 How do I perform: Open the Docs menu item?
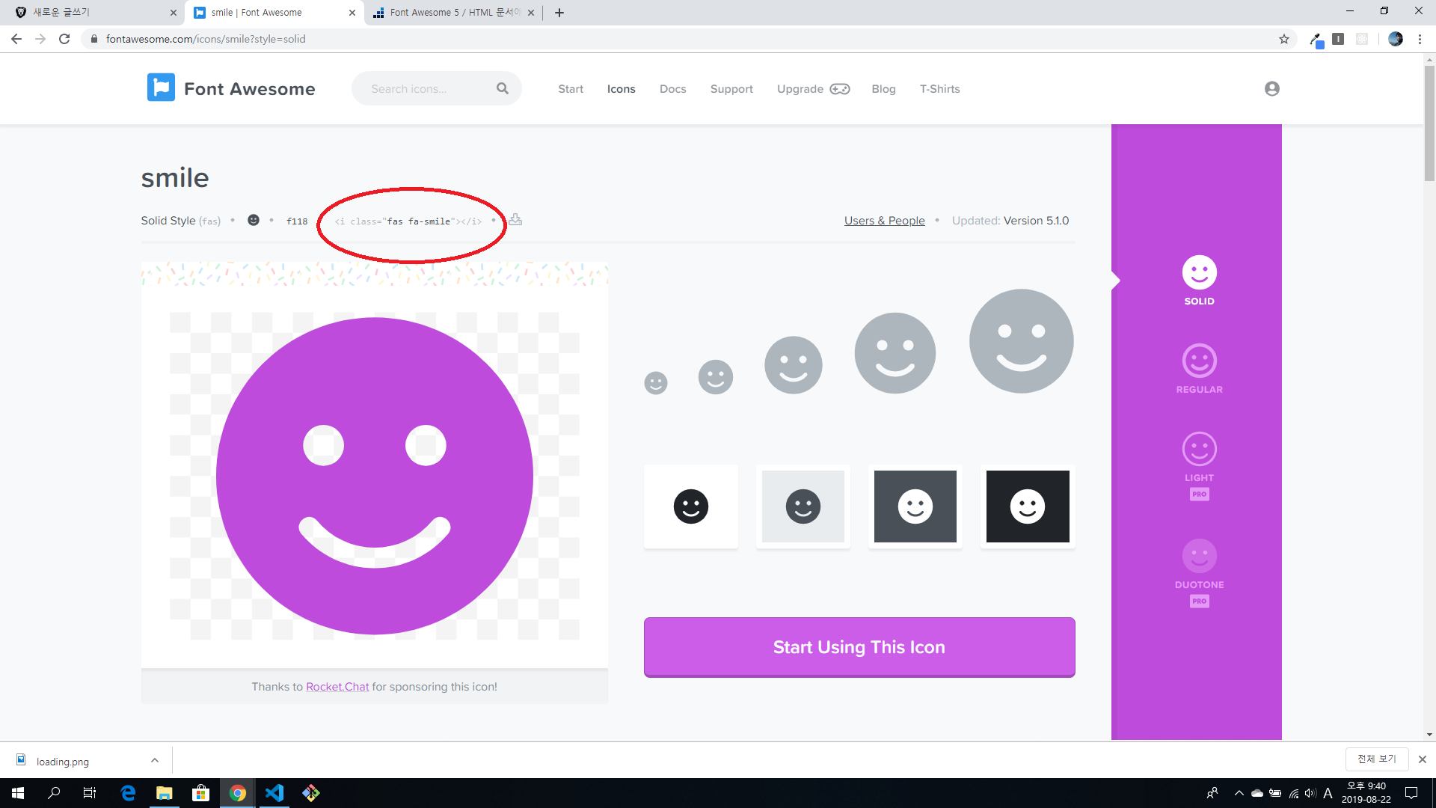[x=672, y=89]
